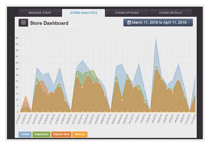This screenshot has height=145, width=206.
Task: Click the Tickets point on 4/11/2016
Action: tap(195, 76)
